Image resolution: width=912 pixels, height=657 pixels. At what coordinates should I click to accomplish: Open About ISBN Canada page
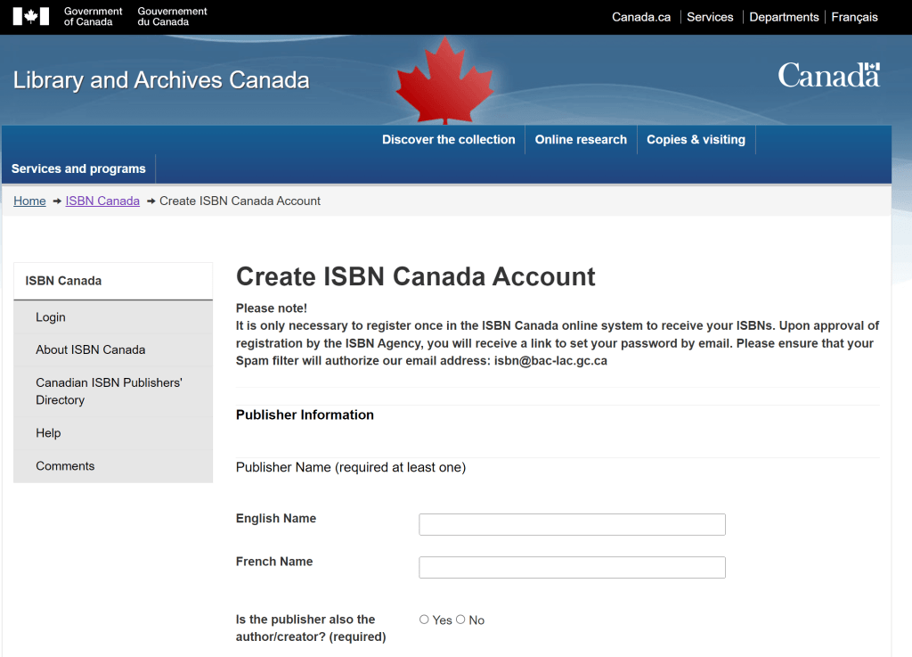90,350
